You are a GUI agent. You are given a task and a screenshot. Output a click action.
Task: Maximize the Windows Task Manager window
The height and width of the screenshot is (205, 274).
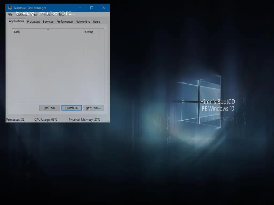(92, 8)
